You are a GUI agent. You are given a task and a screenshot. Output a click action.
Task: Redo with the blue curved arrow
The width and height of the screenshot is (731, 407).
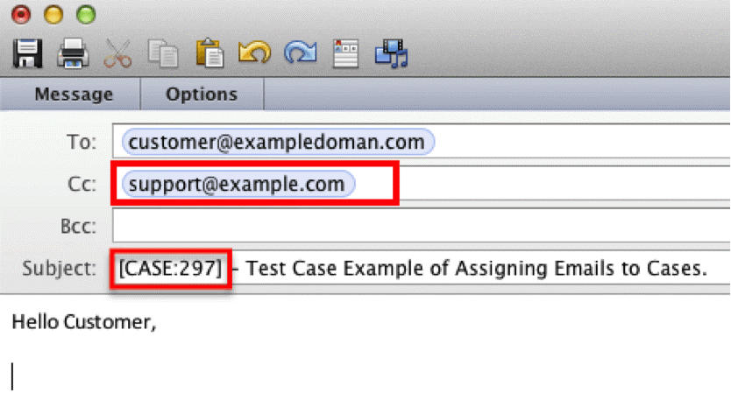coord(301,53)
